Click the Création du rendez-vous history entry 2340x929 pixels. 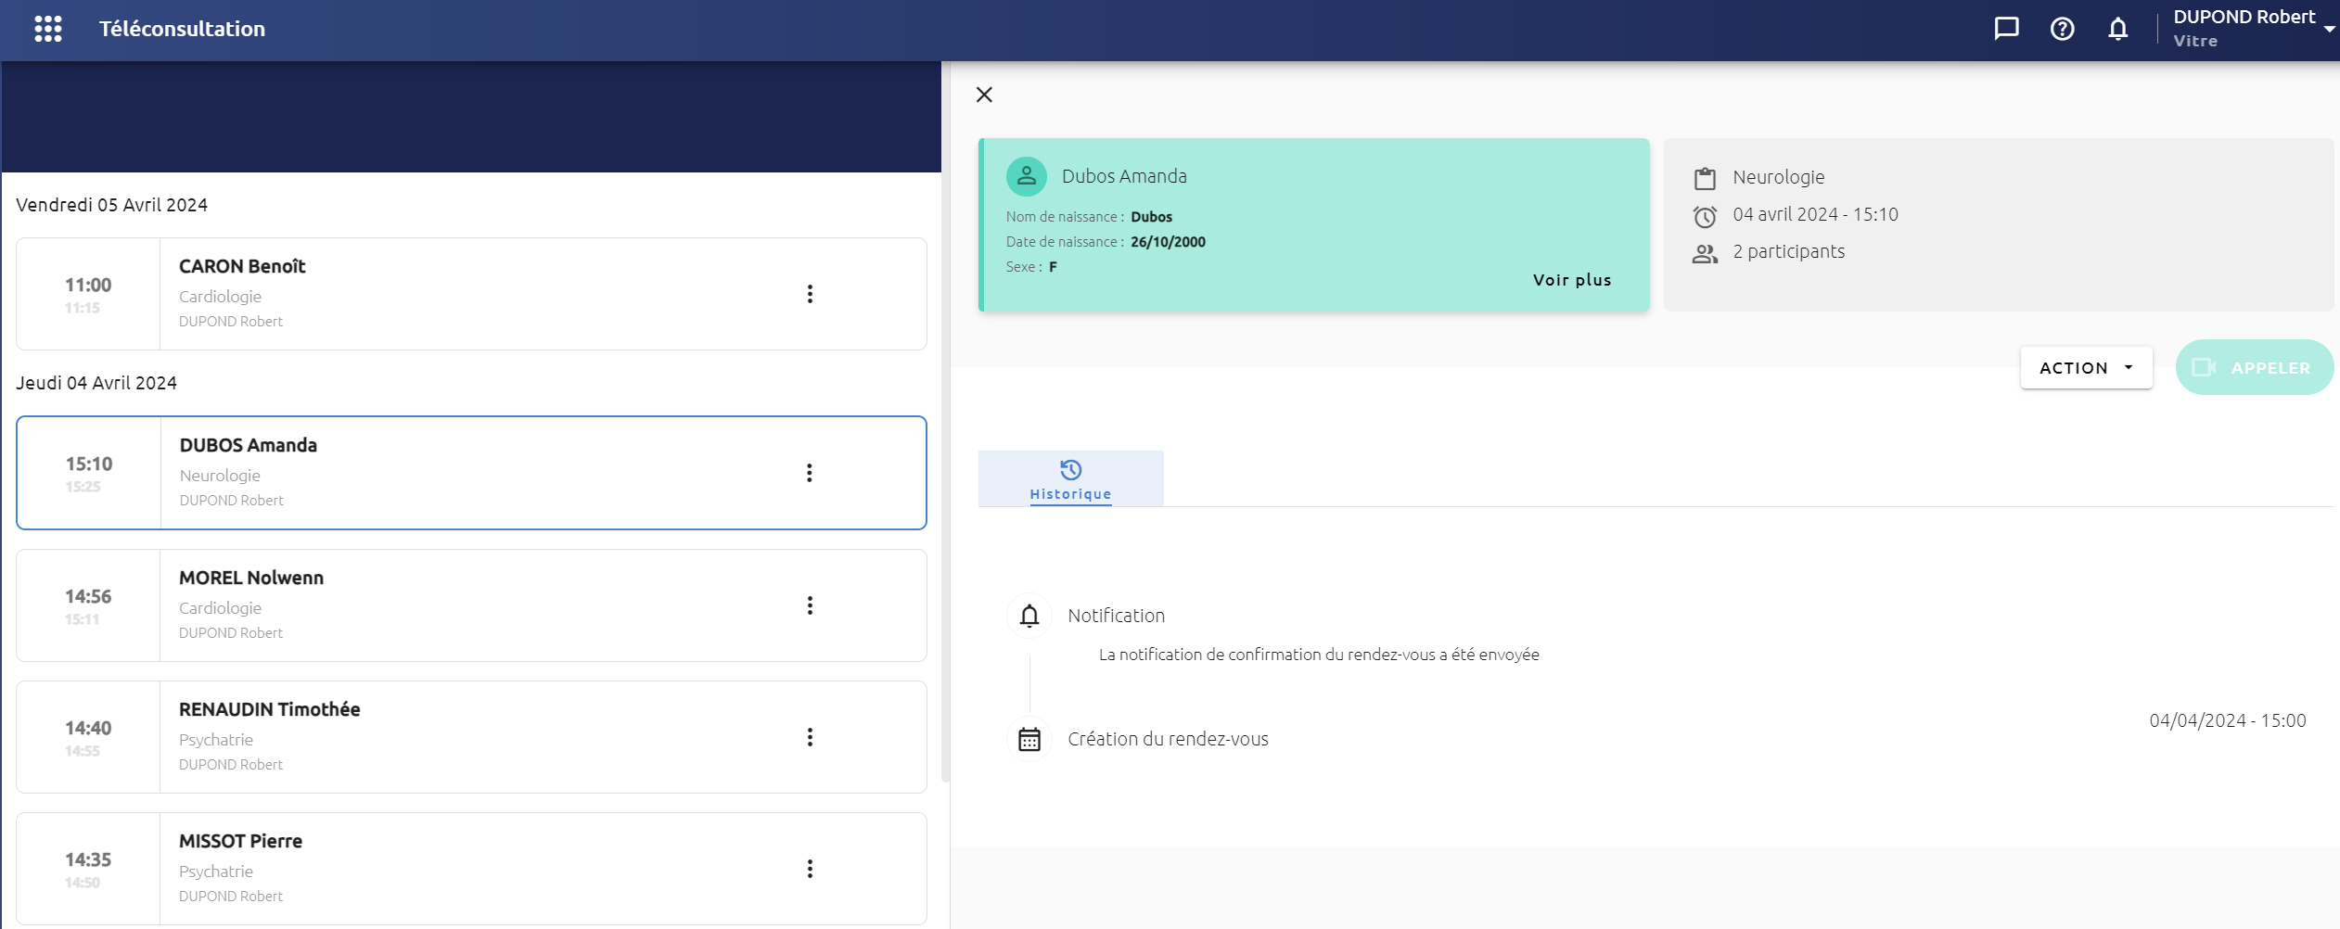point(1168,739)
